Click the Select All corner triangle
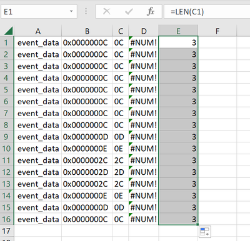Image resolution: width=250 pixels, height=241 pixels. tap(9, 31)
